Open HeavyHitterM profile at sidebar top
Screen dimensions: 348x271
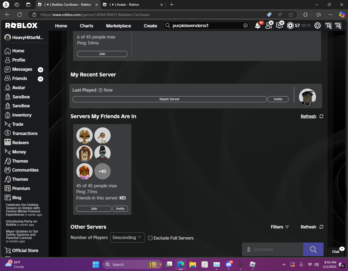24,38
